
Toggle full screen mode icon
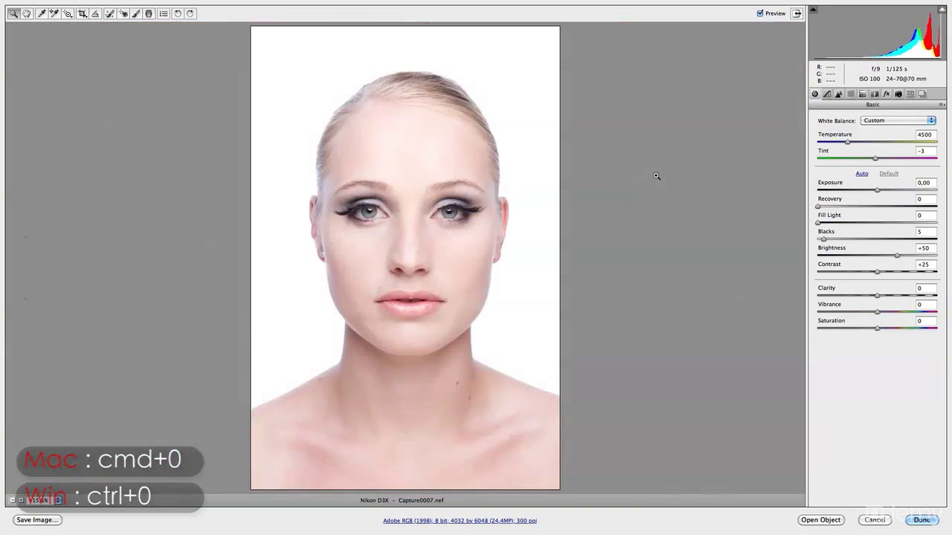[x=797, y=13]
